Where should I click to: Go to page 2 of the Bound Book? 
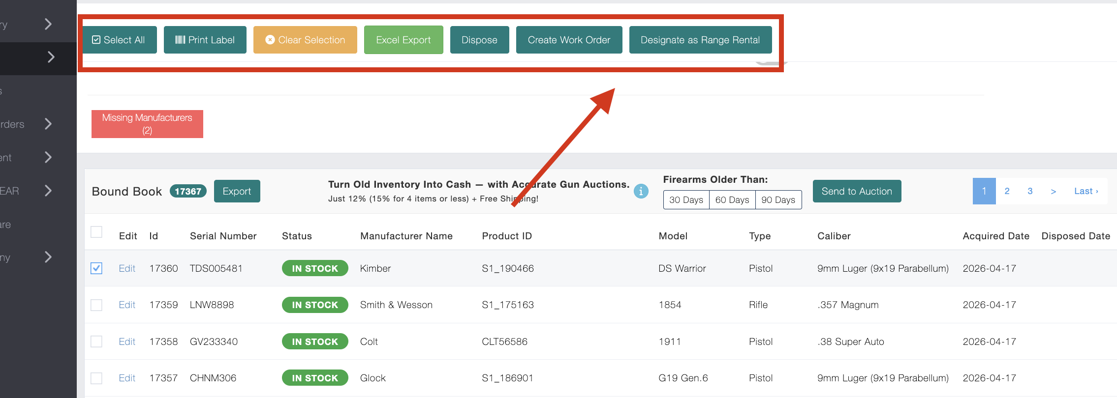coord(1007,191)
